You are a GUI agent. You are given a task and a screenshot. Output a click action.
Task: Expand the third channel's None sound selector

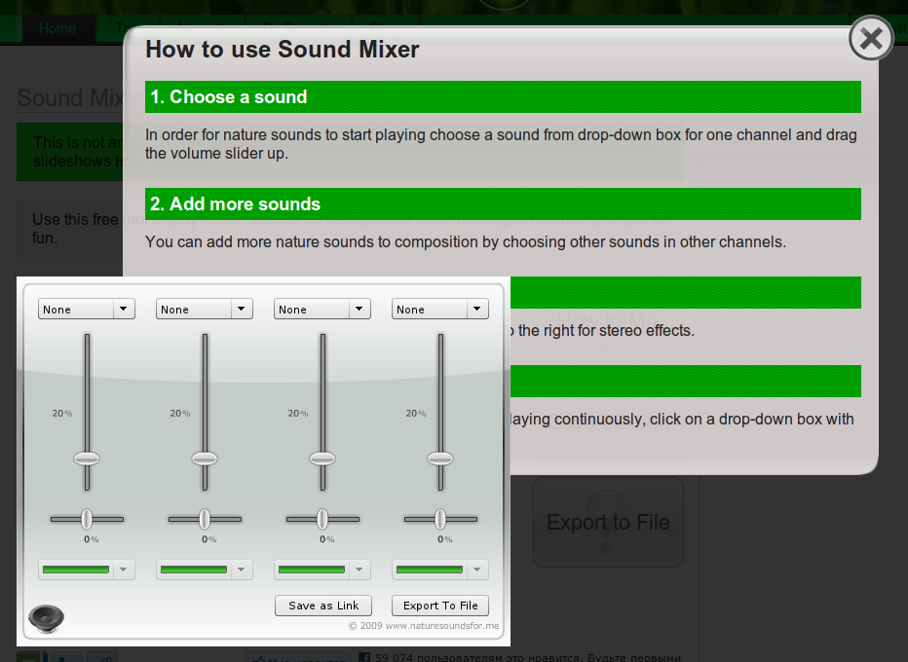click(x=322, y=310)
